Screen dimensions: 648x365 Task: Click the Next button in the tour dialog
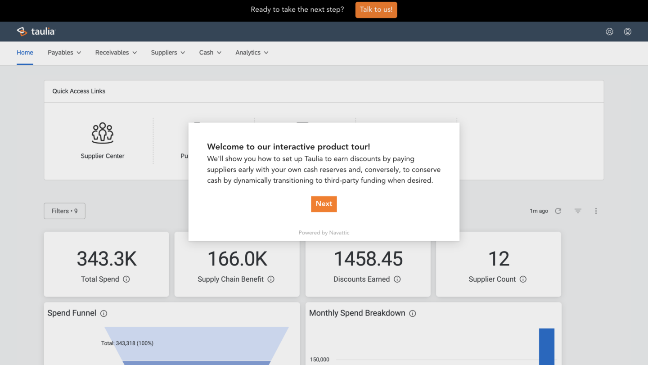point(324,204)
